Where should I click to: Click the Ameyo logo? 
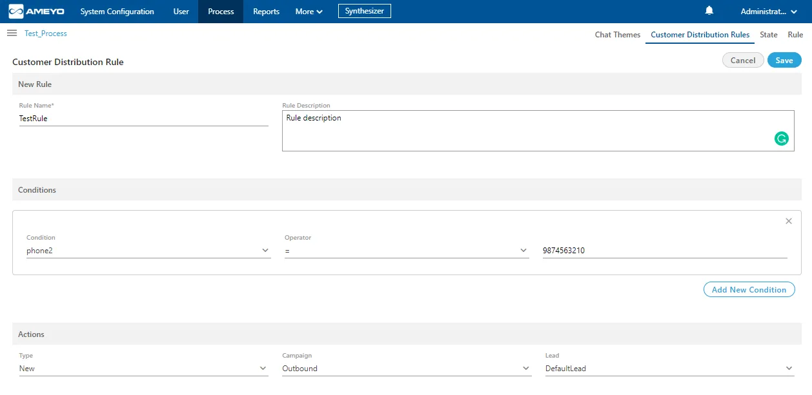[x=36, y=12]
